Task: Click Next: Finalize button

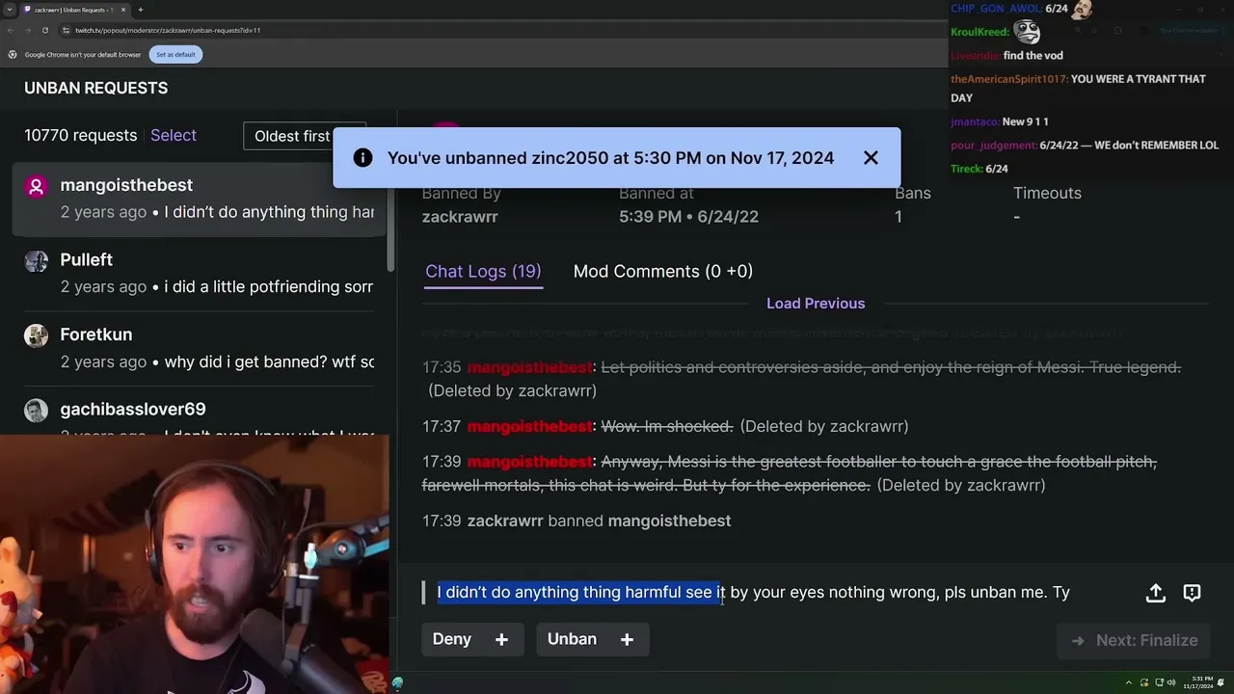Action: (x=1134, y=640)
